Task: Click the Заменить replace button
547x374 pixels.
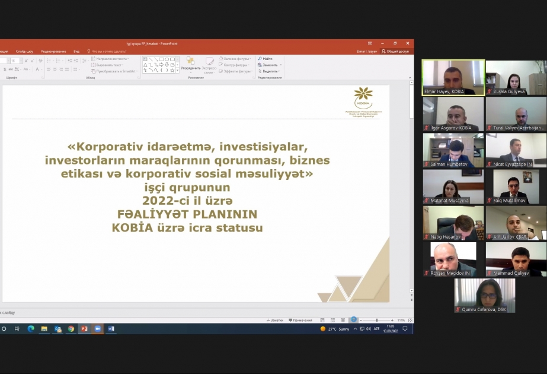Action: coord(270,65)
